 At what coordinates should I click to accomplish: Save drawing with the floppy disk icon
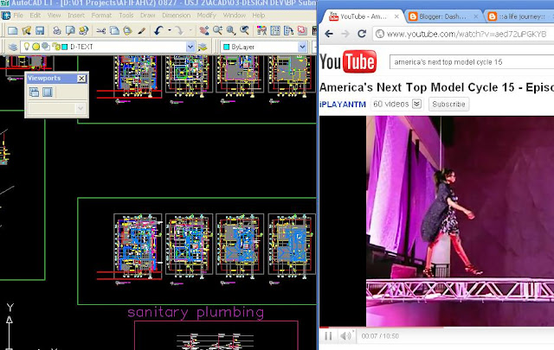point(40,31)
